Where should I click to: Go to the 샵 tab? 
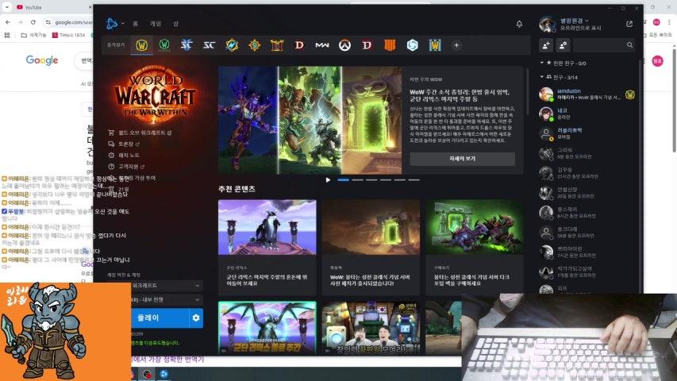point(175,24)
